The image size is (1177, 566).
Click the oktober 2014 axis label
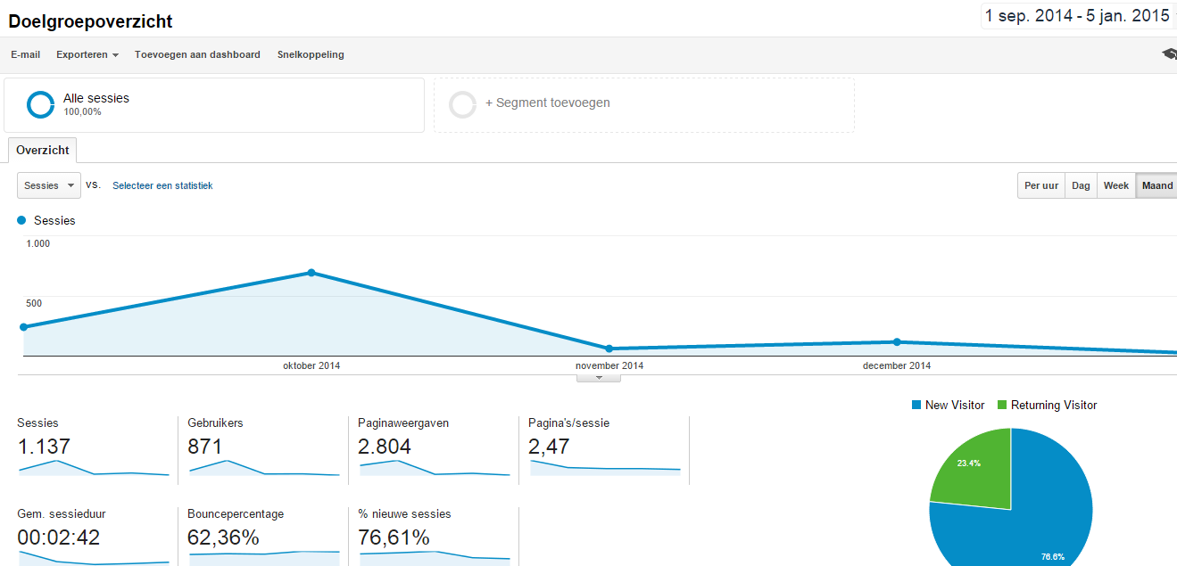coord(311,365)
